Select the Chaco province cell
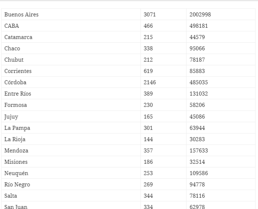Screen dimensions: 258x209 pos(12,49)
